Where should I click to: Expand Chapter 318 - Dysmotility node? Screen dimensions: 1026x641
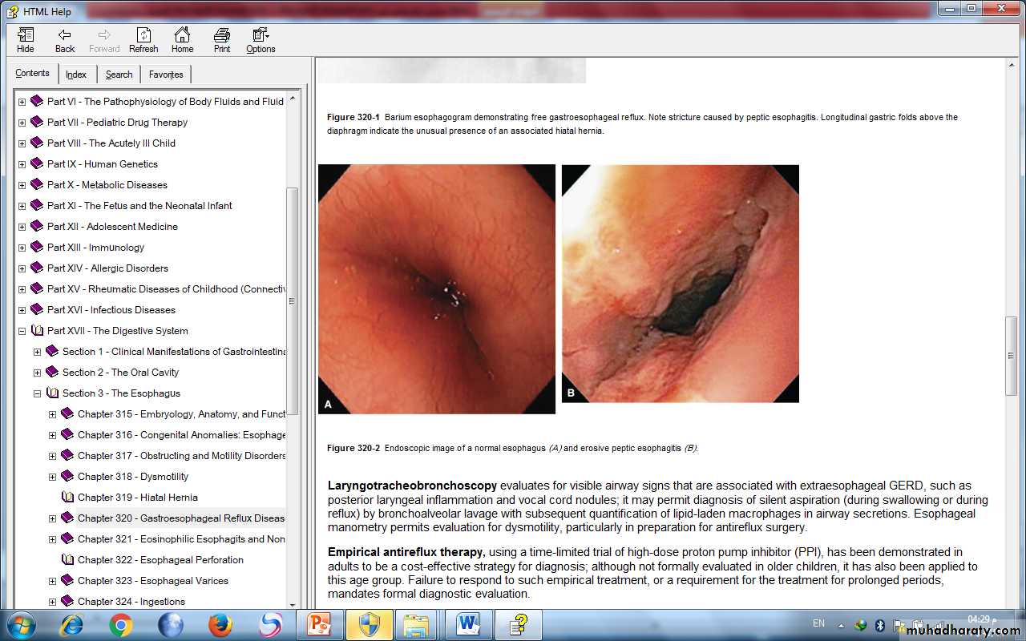click(52, 477)
